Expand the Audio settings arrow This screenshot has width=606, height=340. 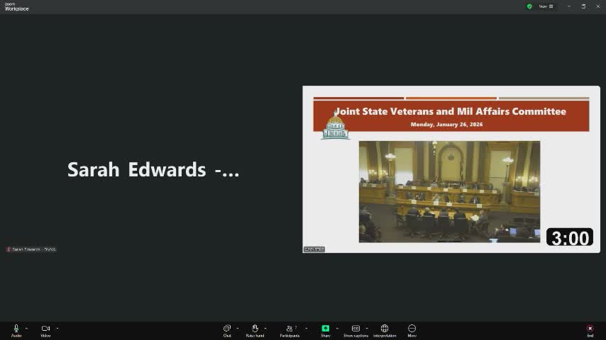click(26, 328)
